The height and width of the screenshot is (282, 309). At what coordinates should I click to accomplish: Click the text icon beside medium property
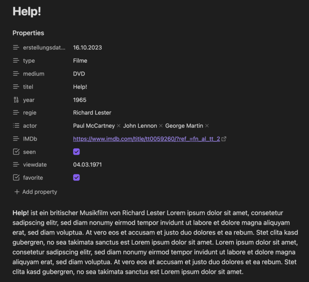pyautogui.click(x=16, y=74)
